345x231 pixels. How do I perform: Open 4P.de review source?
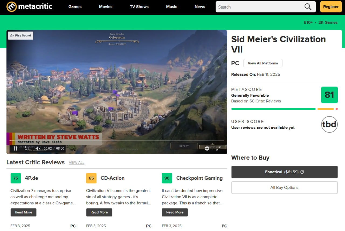click(x=31, y=178)
